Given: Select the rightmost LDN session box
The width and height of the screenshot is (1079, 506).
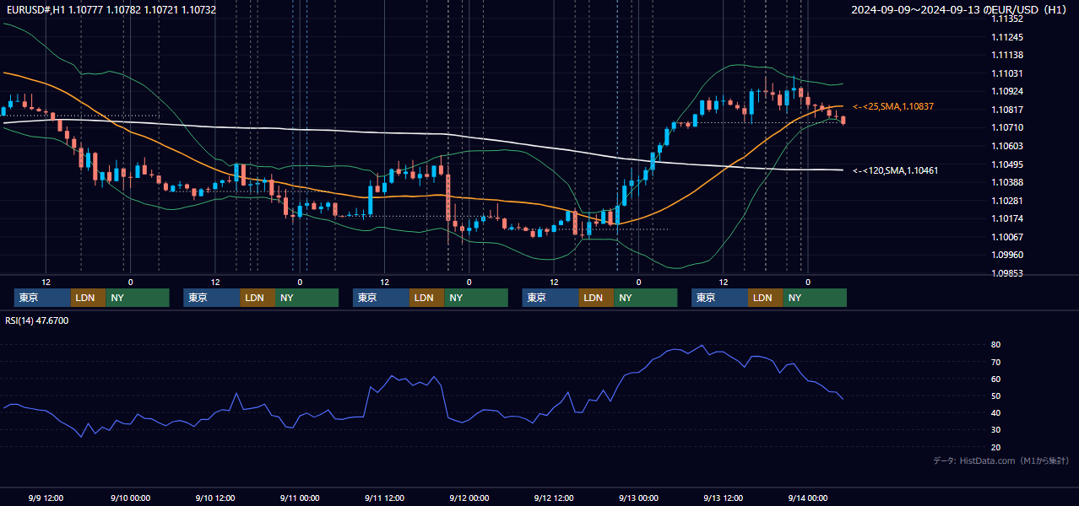Looking at the screenshot, I should [765, 298].
